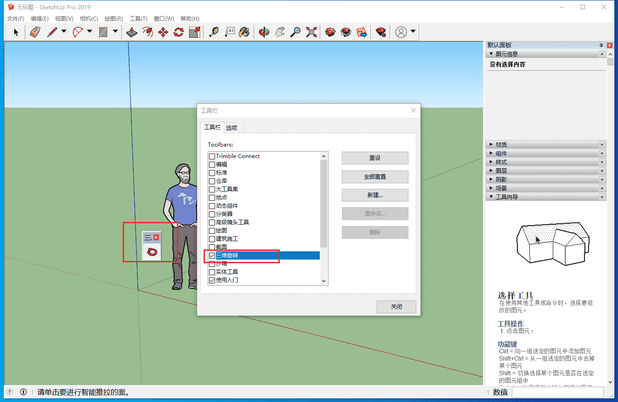The image size is (618, 402).
Task: Select the Scale tool
Action: (x=194, y=32)
